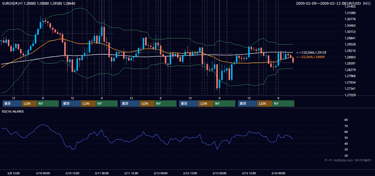This screenshot has height=176, width=375.
Task: Click time axis label 2/12 00:00
Action: (x=161, y=173)
